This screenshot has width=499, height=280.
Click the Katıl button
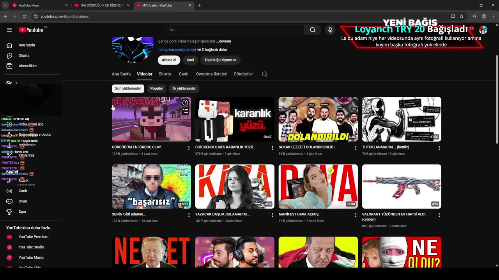point(190,60)
